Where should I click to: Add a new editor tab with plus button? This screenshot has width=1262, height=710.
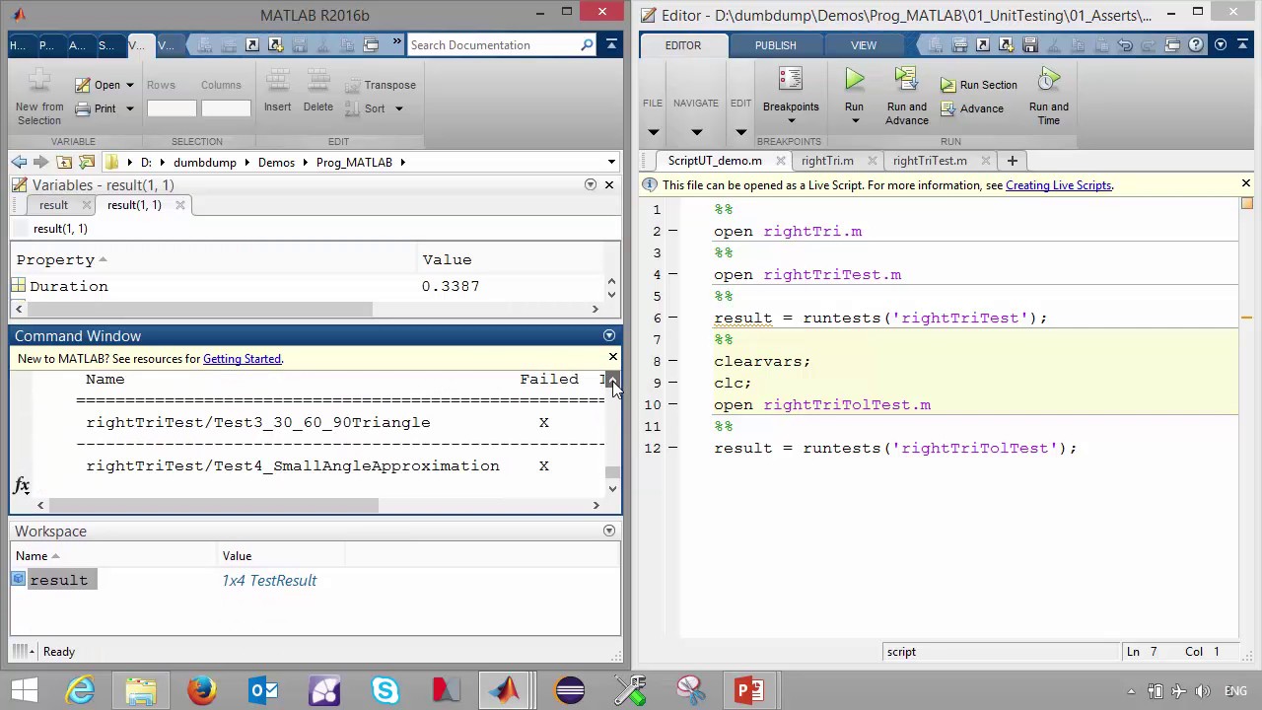(1012, 161)
